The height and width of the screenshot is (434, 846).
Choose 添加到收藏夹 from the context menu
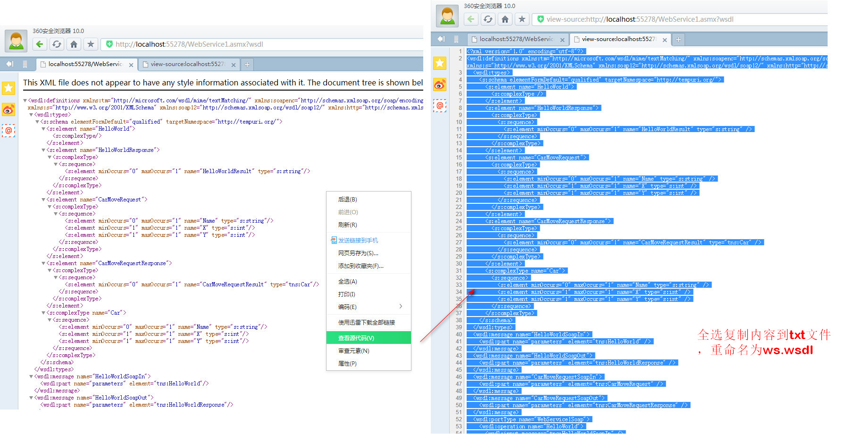coord(360,266)
